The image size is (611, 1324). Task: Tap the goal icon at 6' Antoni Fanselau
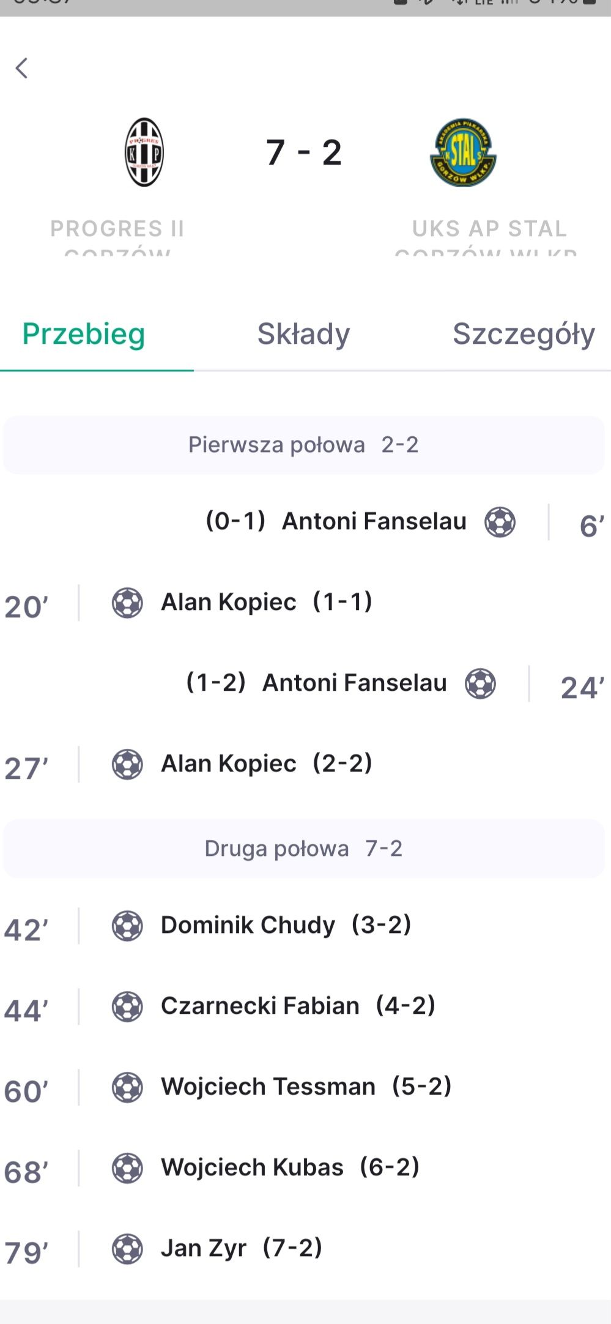point(500,522)
